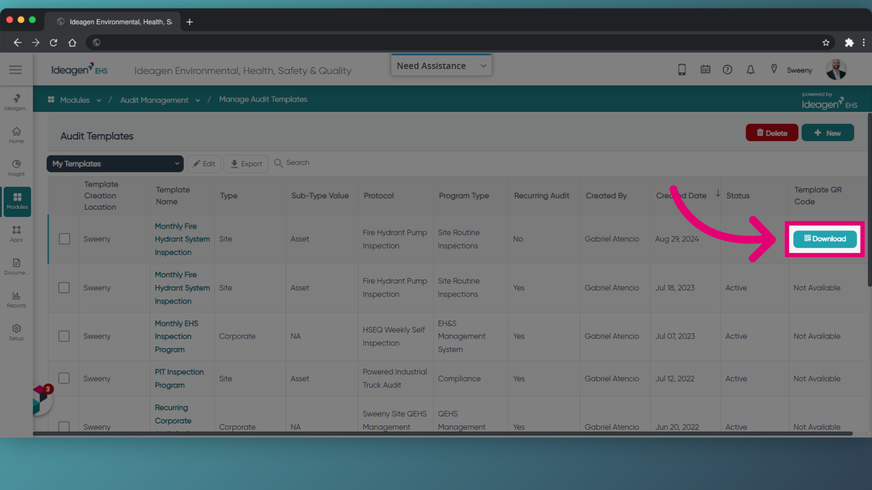Click the browser back arrow
Viewport: 872px width, 490px height.
click(x=17, y=42)
